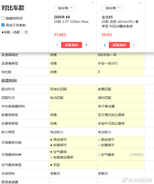The image size is (154, 184).
Task: Click the ZEEKR trim text 26款 2.0T 320km Max
Action: point(71,22)
